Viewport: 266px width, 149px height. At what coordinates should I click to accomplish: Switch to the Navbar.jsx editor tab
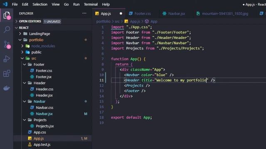point(176,14)
